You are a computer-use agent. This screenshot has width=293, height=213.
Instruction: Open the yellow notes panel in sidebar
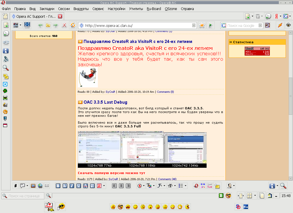tap(6, 76)
